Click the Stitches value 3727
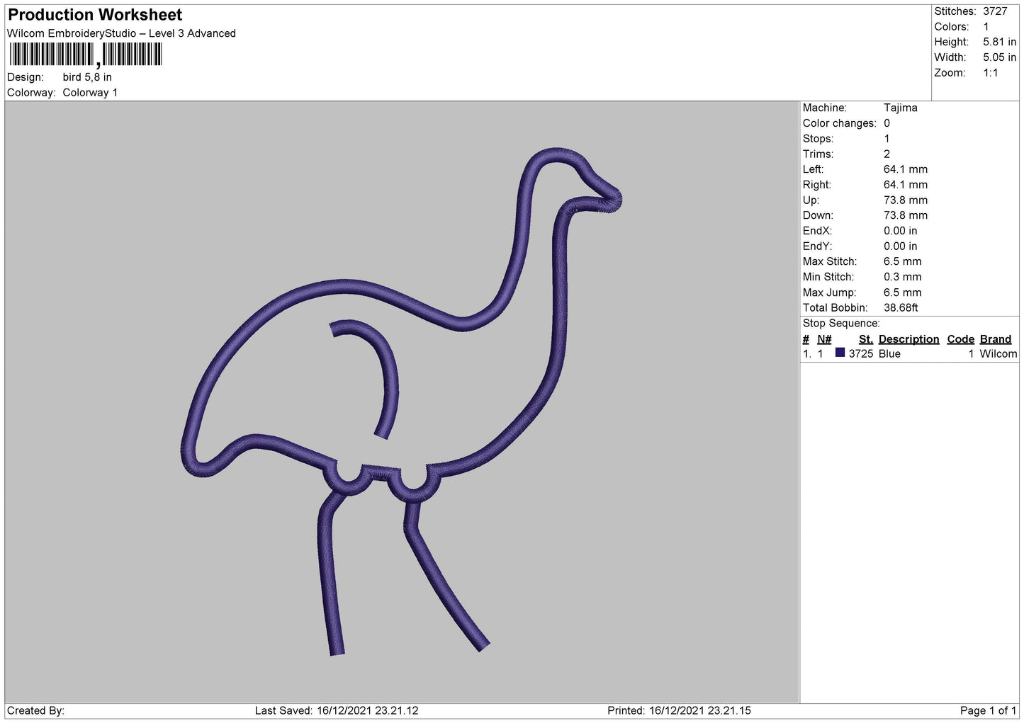Image resolution: width=1024 pixels, height=723 pixels. [995, 11]
